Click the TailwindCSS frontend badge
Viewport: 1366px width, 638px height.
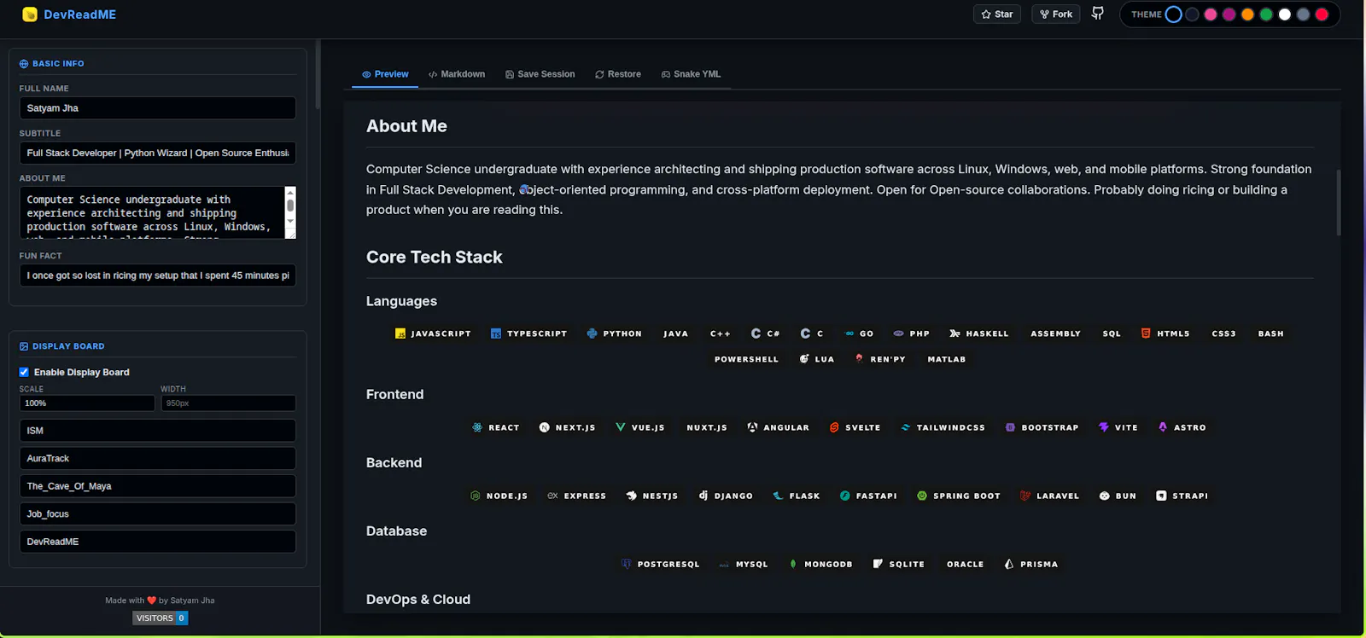[x=943, y=427]
